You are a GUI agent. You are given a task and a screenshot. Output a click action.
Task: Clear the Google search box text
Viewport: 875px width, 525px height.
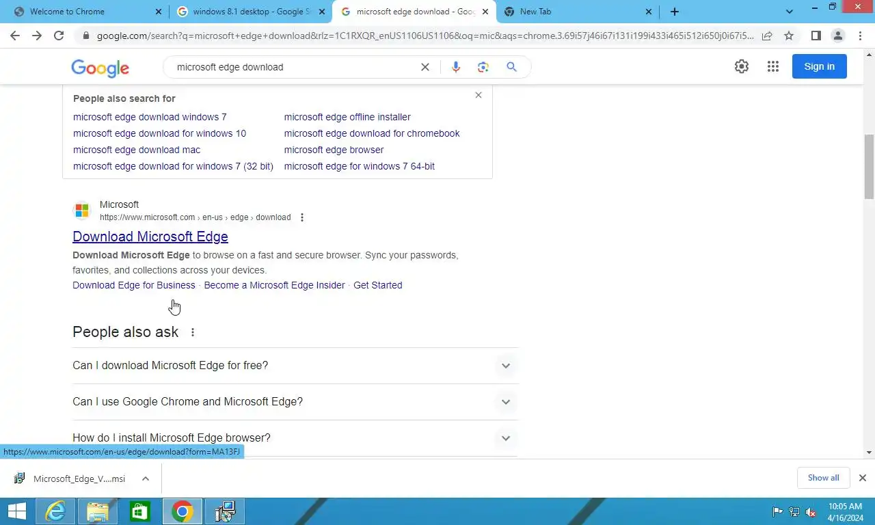click(x=425, y=67)
